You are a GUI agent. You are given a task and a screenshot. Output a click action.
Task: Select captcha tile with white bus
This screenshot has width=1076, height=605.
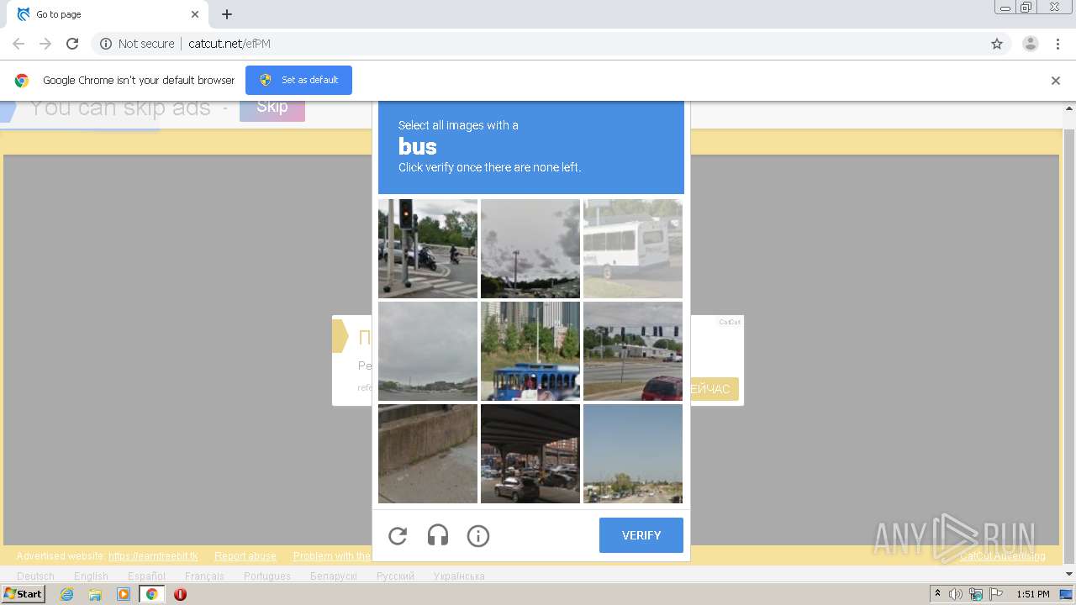pos(633,249)
